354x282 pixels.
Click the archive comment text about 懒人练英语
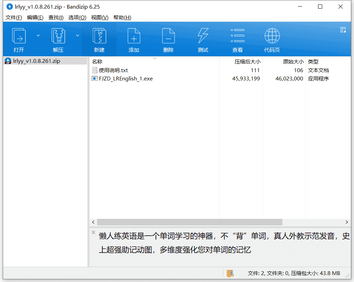224,243
